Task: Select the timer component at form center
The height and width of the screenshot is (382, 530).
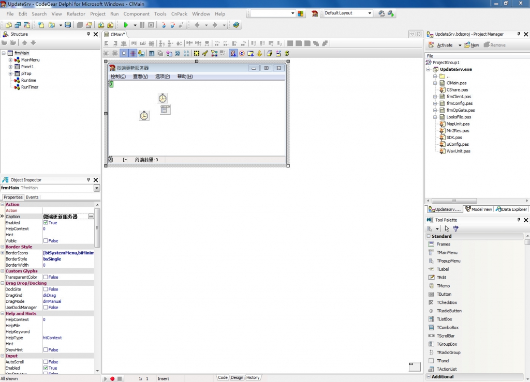Action: point(163,98)
